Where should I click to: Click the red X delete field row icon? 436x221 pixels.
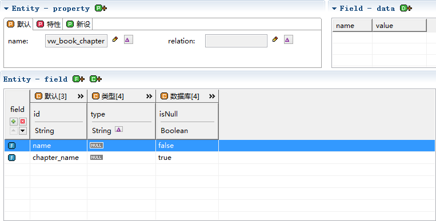point(22,122)
